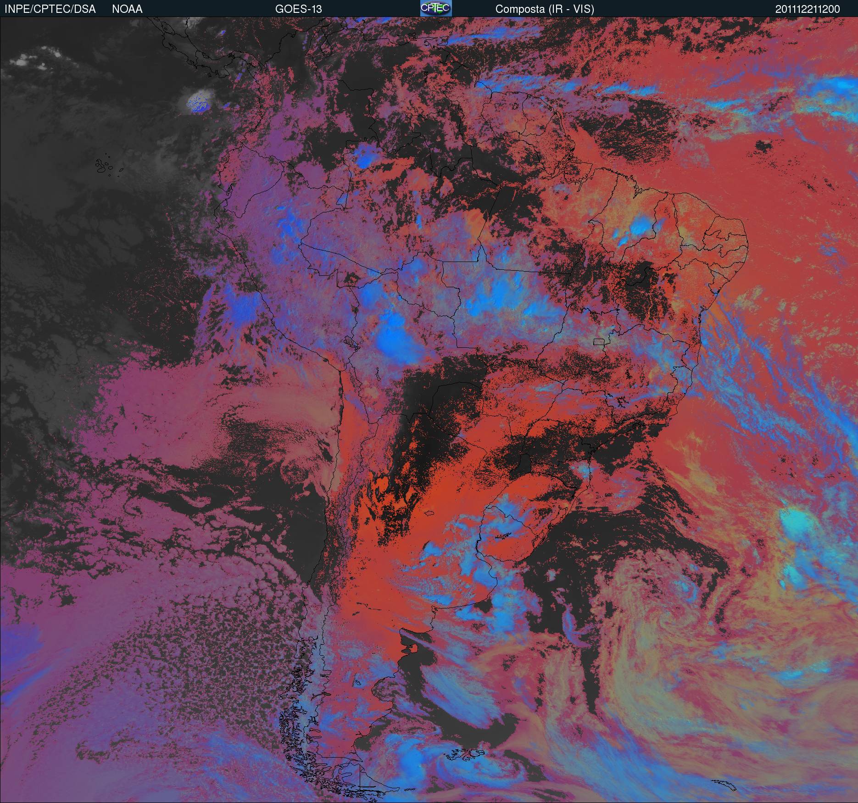Click the NOAA label in the header
Viewport: 858px width, 803px height.
pos(127,9)
